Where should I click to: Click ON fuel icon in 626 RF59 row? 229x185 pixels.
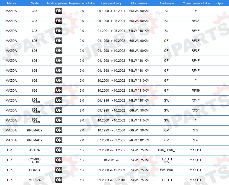59,90
